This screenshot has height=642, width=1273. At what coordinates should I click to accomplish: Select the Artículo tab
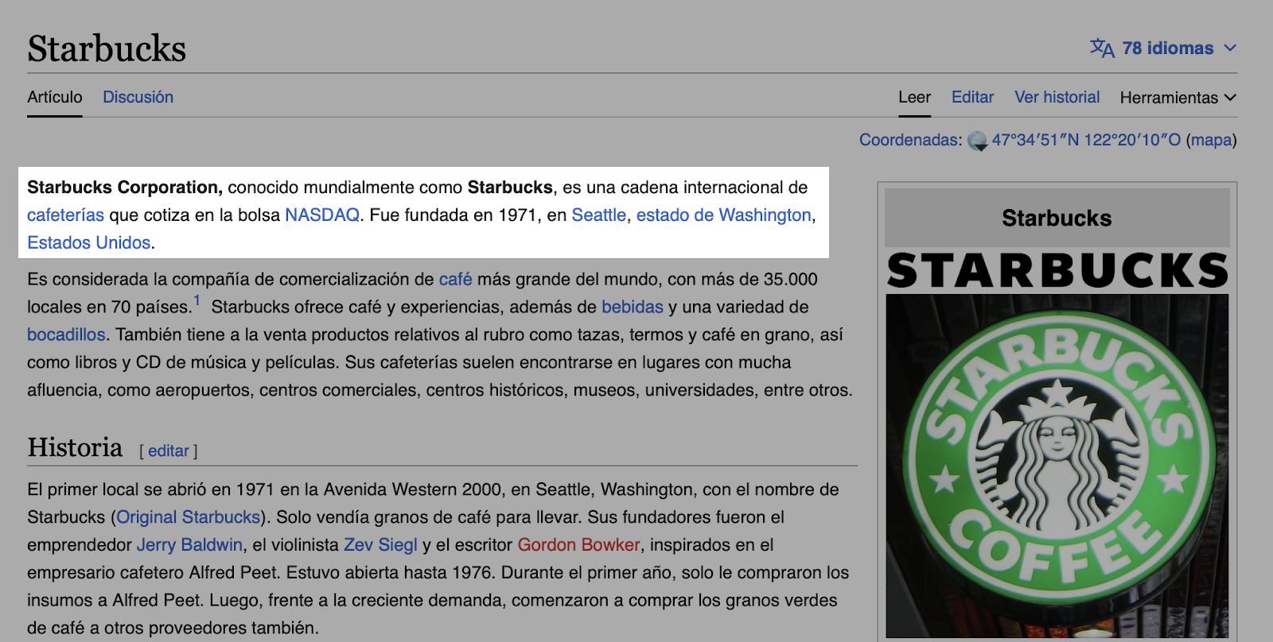55,97
